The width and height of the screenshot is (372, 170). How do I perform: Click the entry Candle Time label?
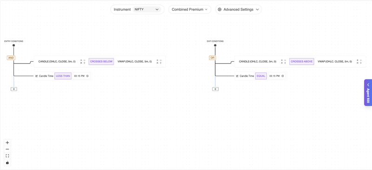(x=46, y=76)
